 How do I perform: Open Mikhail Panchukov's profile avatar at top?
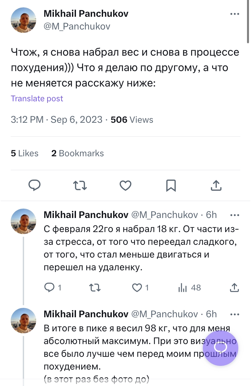coord(23,20)
